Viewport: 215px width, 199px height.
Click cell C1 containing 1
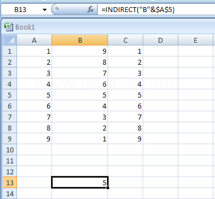click(x=126, y=51)
